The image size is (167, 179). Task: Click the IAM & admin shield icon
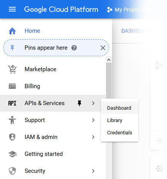(x=12, y=137)
